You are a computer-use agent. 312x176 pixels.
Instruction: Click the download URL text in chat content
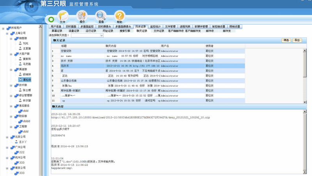click(131, 118)
